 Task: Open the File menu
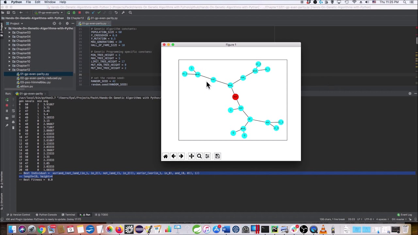tap(28, 2)
